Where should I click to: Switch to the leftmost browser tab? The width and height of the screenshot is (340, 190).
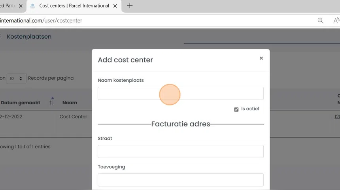click(8, 6)
